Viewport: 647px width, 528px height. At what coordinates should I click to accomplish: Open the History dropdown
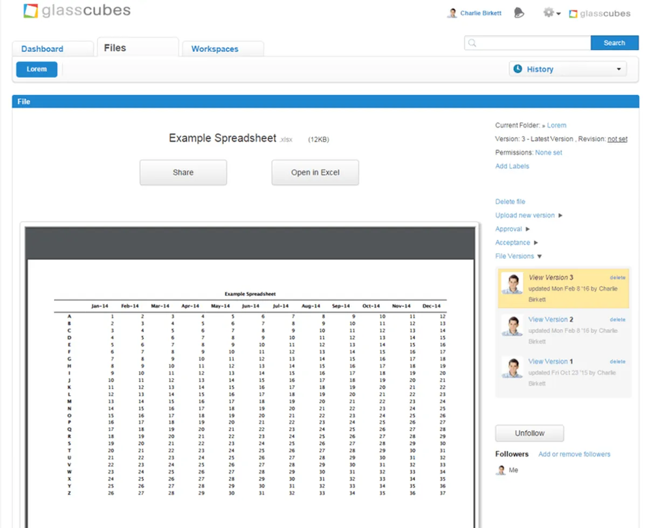567,69
